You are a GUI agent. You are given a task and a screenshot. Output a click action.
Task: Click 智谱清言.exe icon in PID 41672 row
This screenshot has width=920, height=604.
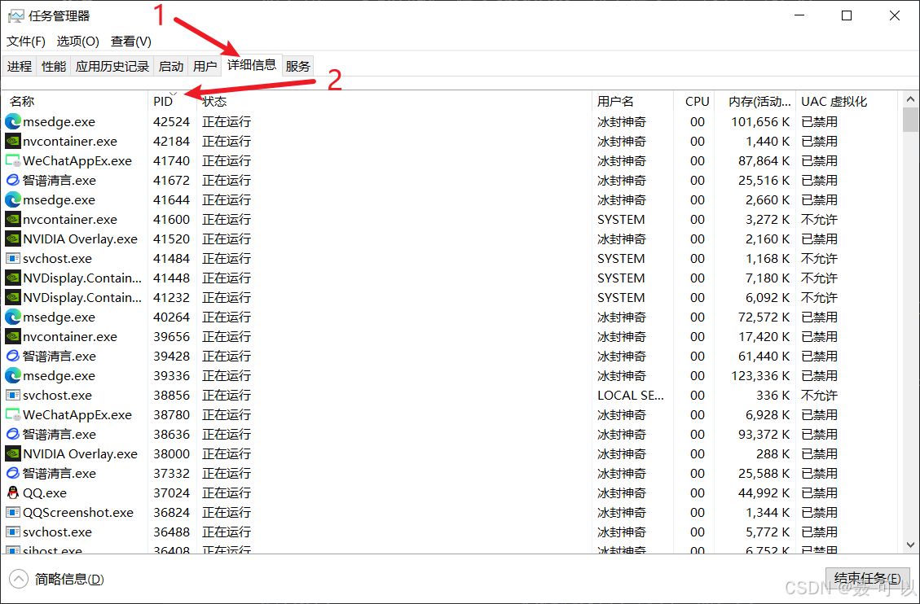coord(13,180)
